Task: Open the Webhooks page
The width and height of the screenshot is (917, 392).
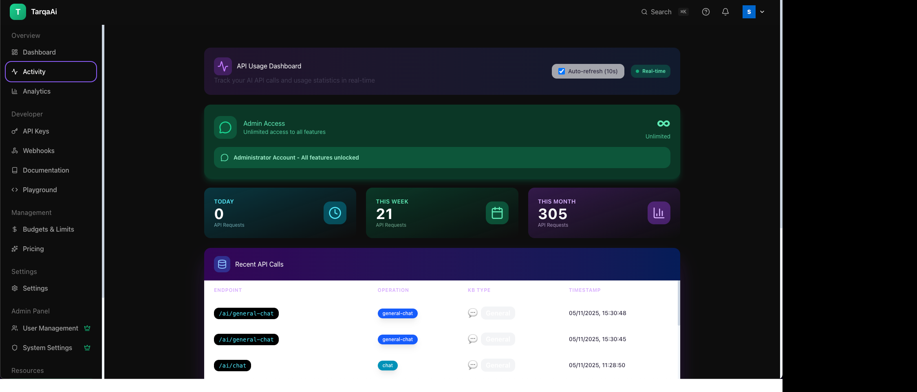Action: coord(51,151)
